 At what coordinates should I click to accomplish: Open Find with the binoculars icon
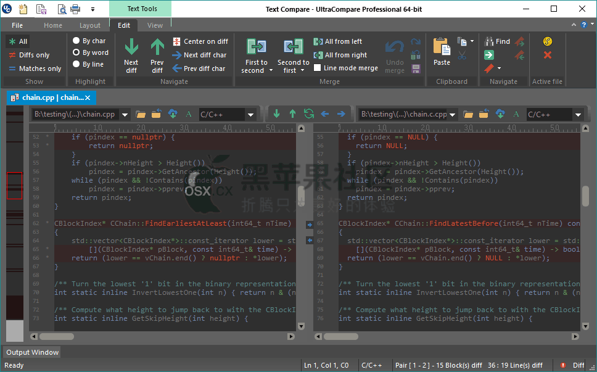[497, 41]
